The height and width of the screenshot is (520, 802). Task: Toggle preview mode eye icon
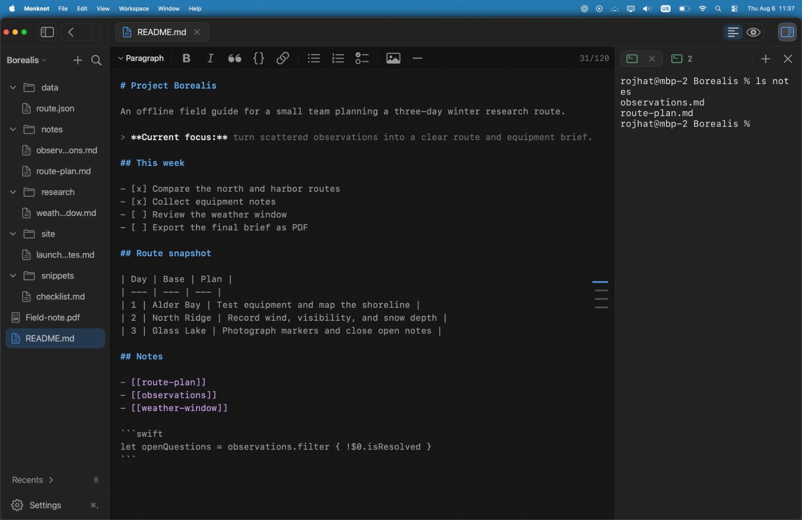coord(753,32)
